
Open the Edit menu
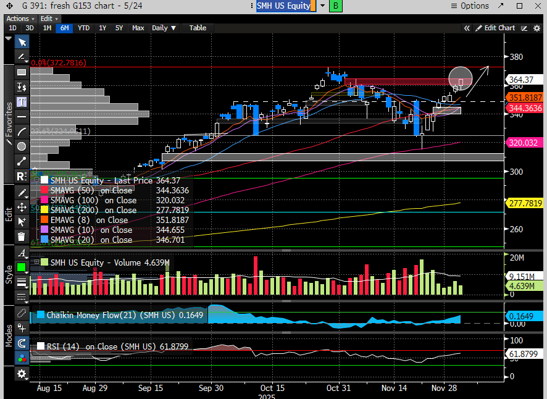[x=49, y=19]
